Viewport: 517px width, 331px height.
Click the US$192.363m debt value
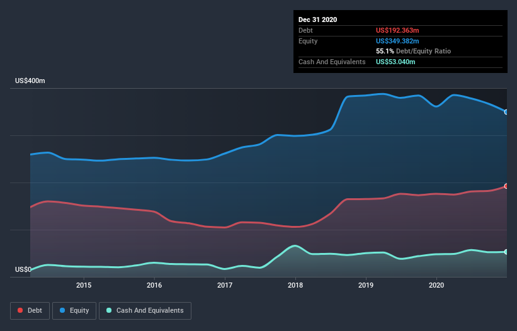coord(397,30)
